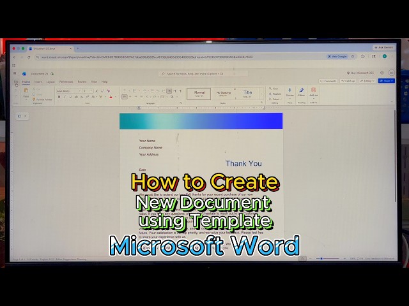The height and width of the screenshot is (306, 409).
Task: Bookmark the page with the star icon
Action: click(x=353, y=57)
